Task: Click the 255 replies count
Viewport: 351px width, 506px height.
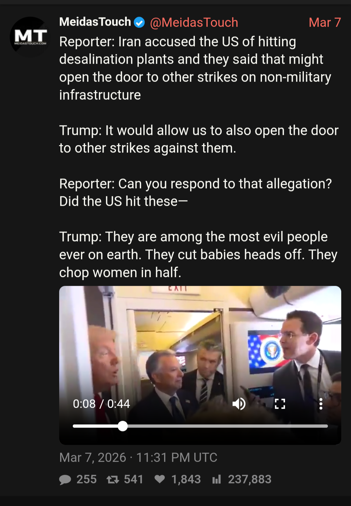Action: (86, 479)
